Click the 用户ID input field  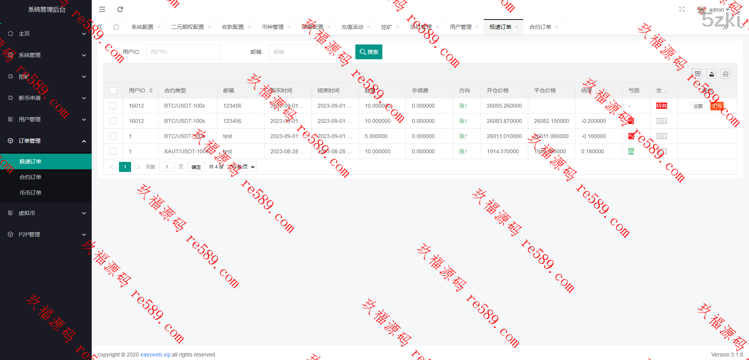(x=183, y=52)
